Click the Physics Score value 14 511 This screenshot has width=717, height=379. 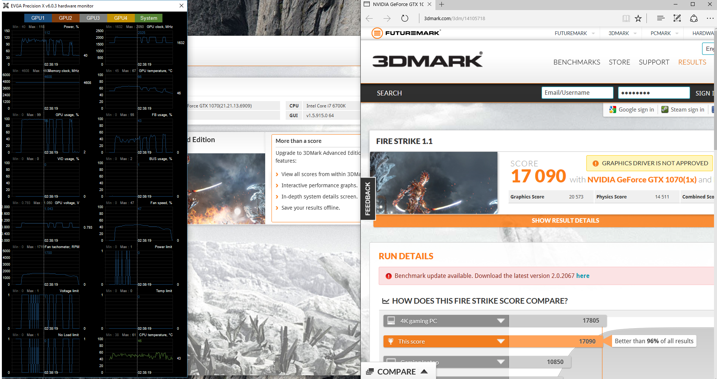[662, 197]
